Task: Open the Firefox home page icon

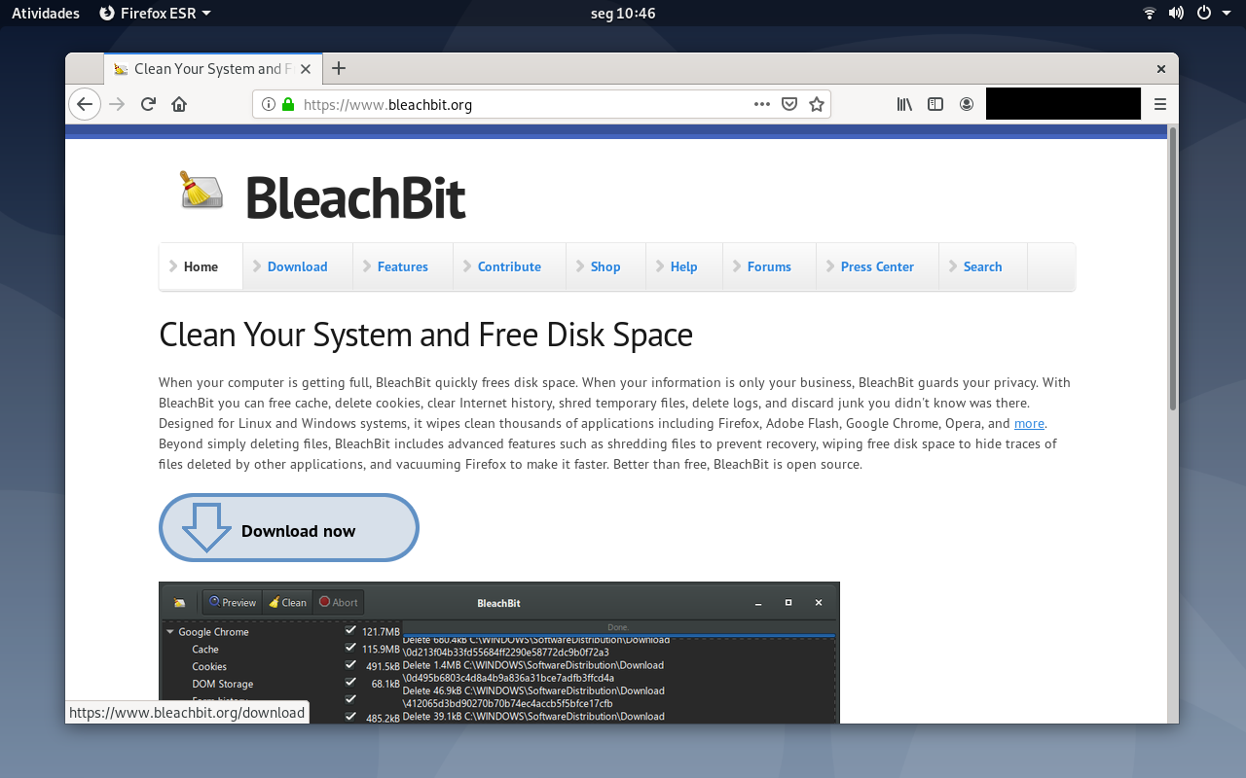Action: pos(179,104)
